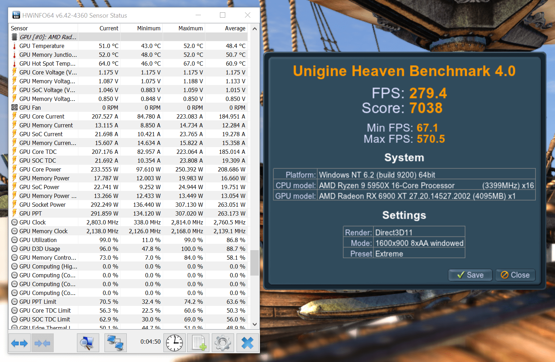Reset the timer using the clock icon

tap(174, 343)
